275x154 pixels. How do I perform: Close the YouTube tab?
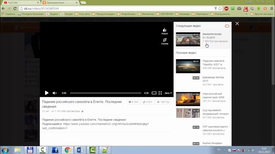coord(38,3)
